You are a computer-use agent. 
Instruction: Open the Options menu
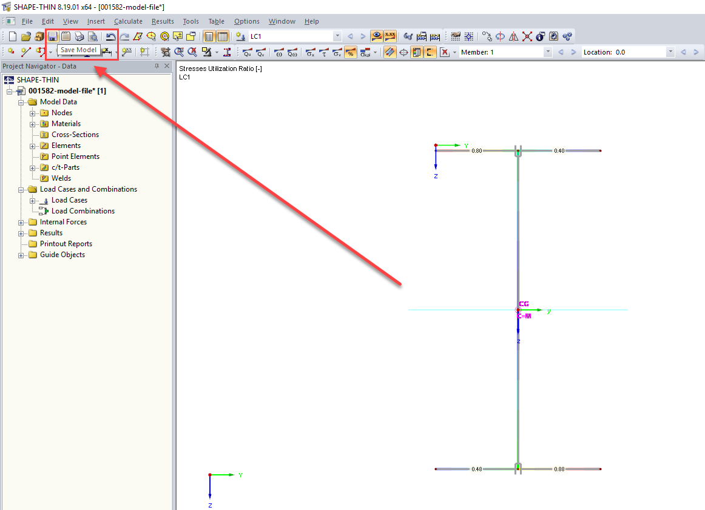pyautogui.click(x=246, y=21)
